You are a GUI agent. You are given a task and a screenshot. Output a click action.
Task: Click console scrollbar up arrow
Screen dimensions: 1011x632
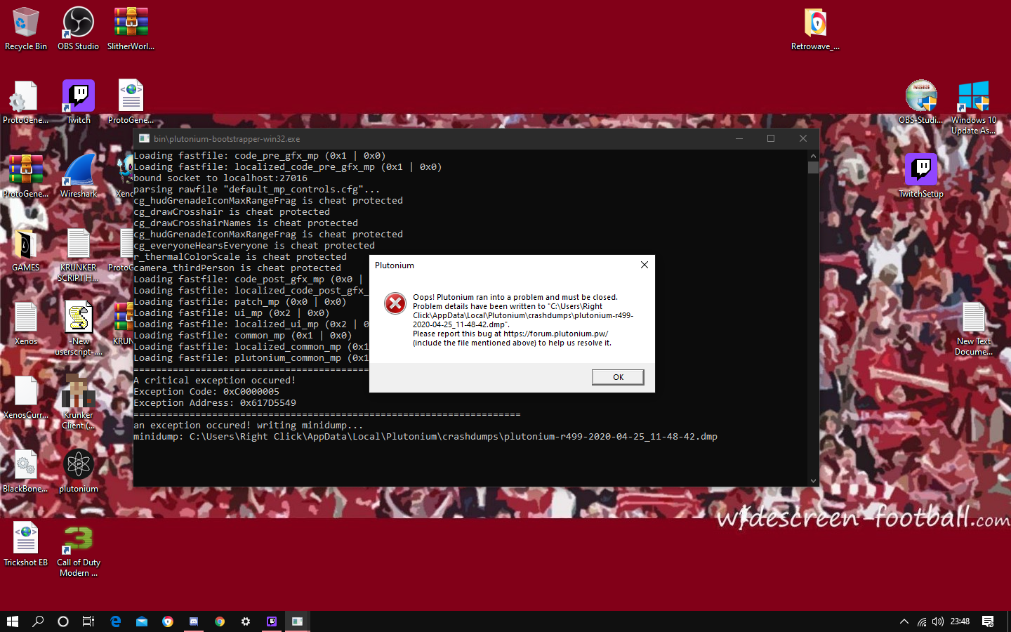coord(813,156)
